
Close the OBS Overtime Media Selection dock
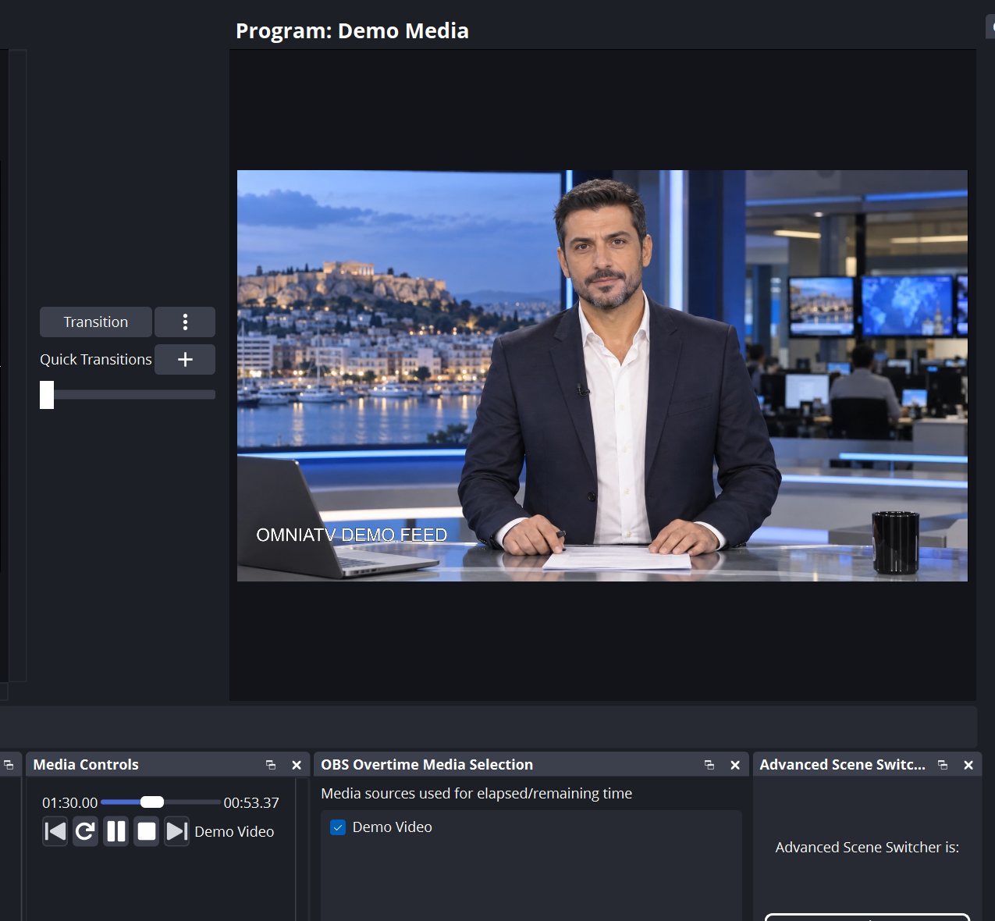coord(735,765)
